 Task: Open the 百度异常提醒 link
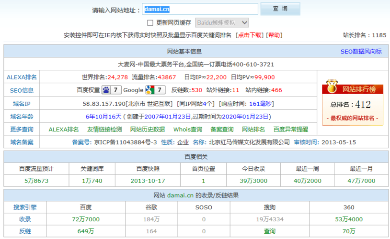click(x=291, y=130)
